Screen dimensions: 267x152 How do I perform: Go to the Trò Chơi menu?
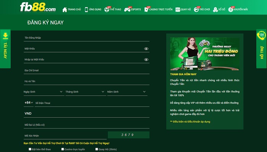point(202,10)
